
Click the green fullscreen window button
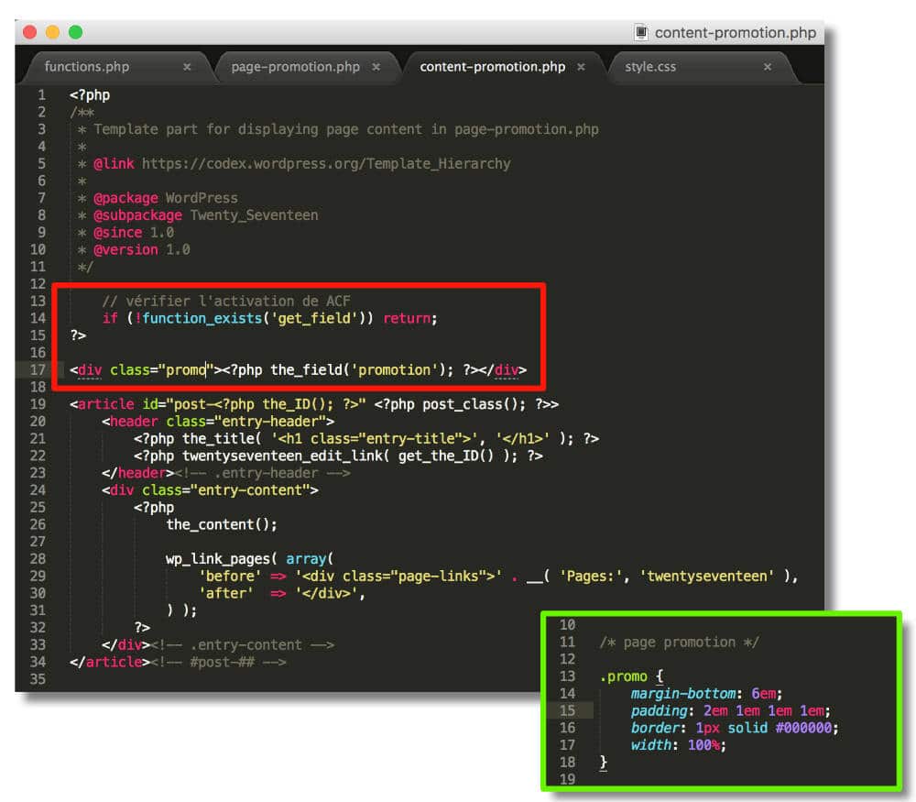click(x=75, y=32)
